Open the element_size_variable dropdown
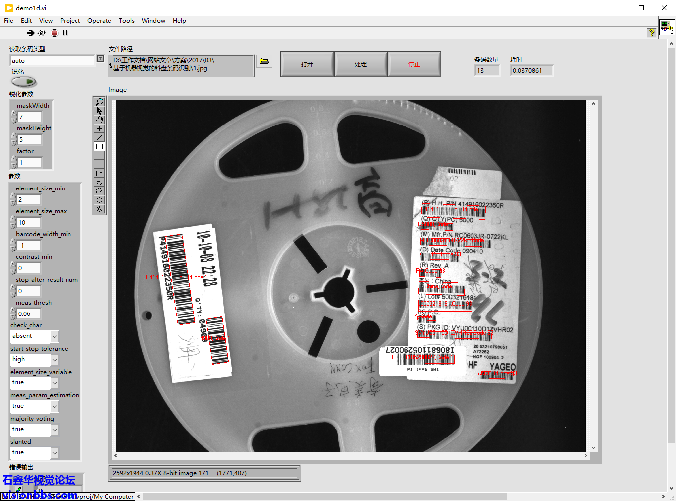This screenshot has width=676, height=501. (x=55, y=383)
